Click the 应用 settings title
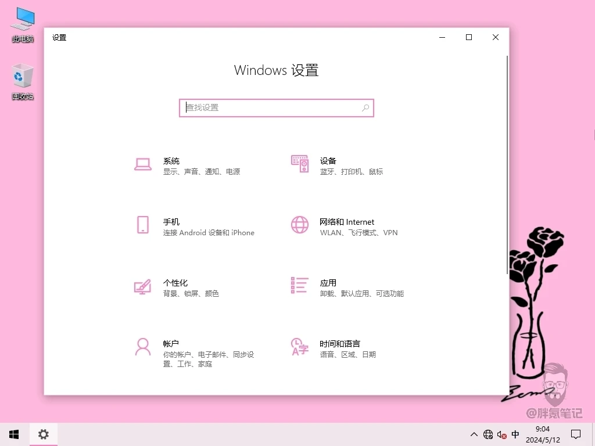 pyautogui.click(x=328, y=283)
